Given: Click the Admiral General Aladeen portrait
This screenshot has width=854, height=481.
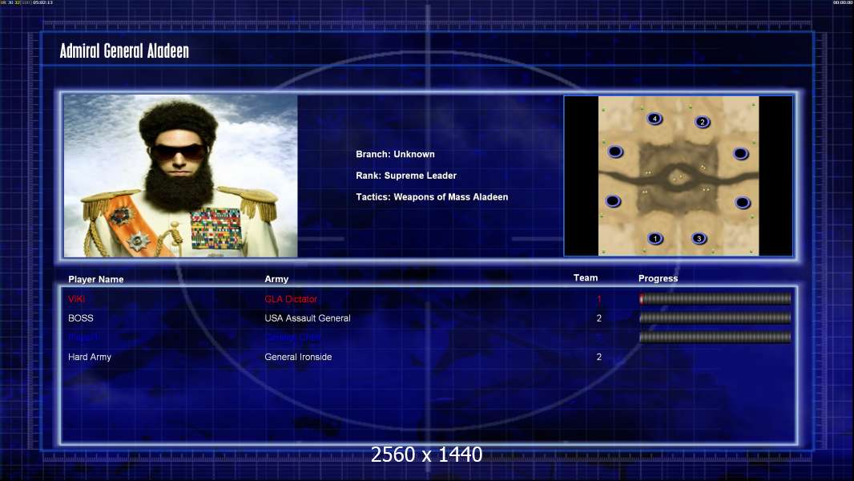Looking at the screenshot, I should (180, 176).
